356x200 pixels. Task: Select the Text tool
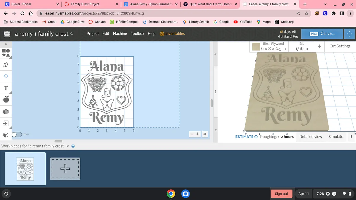tap(6, 88)
